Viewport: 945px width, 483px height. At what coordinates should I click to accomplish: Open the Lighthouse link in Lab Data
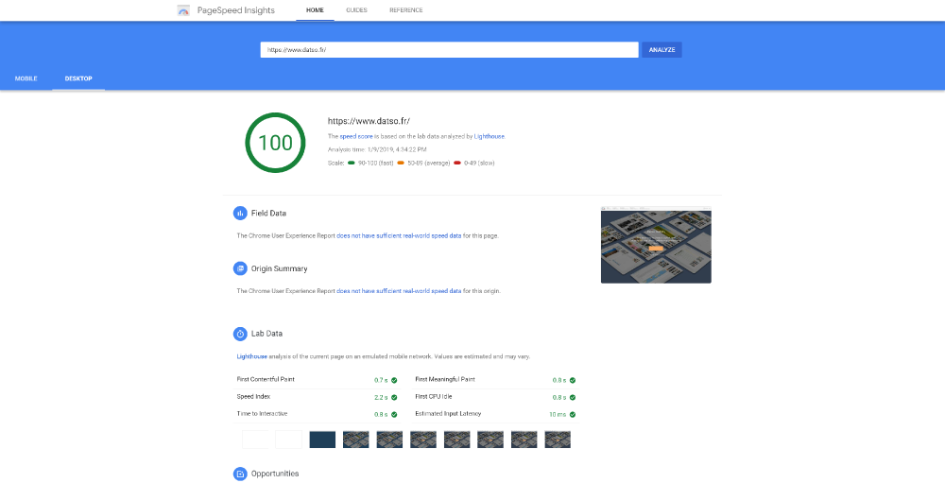click(x=251, y=356)
